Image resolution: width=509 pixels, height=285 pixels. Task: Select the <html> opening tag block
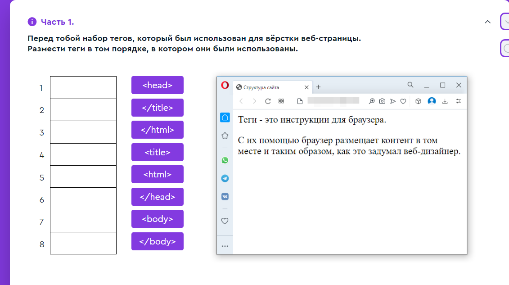158,174
